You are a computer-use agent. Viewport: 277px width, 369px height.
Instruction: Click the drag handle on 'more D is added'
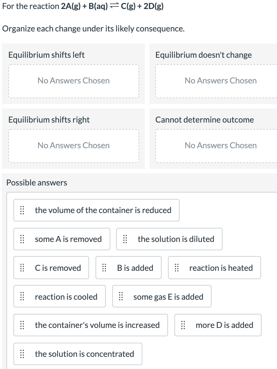[x=183, y=325]
